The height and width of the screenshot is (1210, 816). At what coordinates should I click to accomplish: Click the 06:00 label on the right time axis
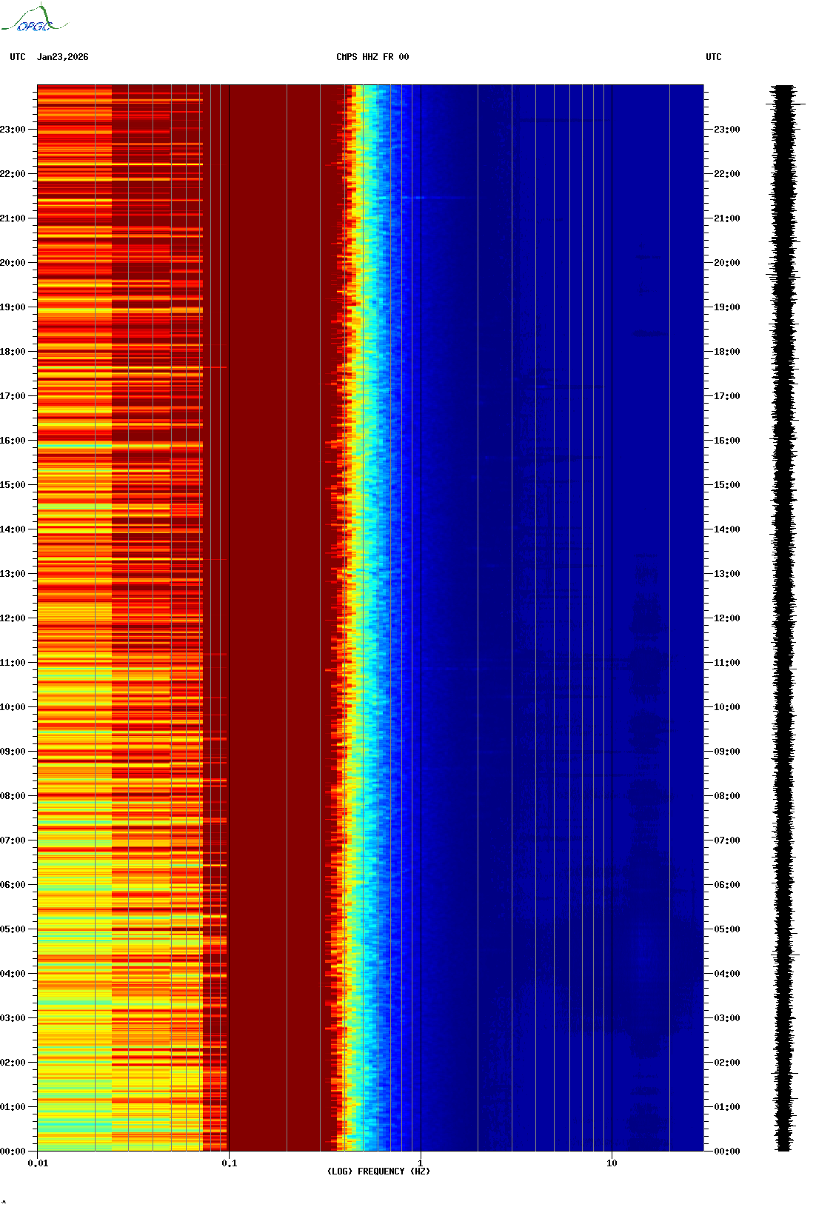[727, 885]
